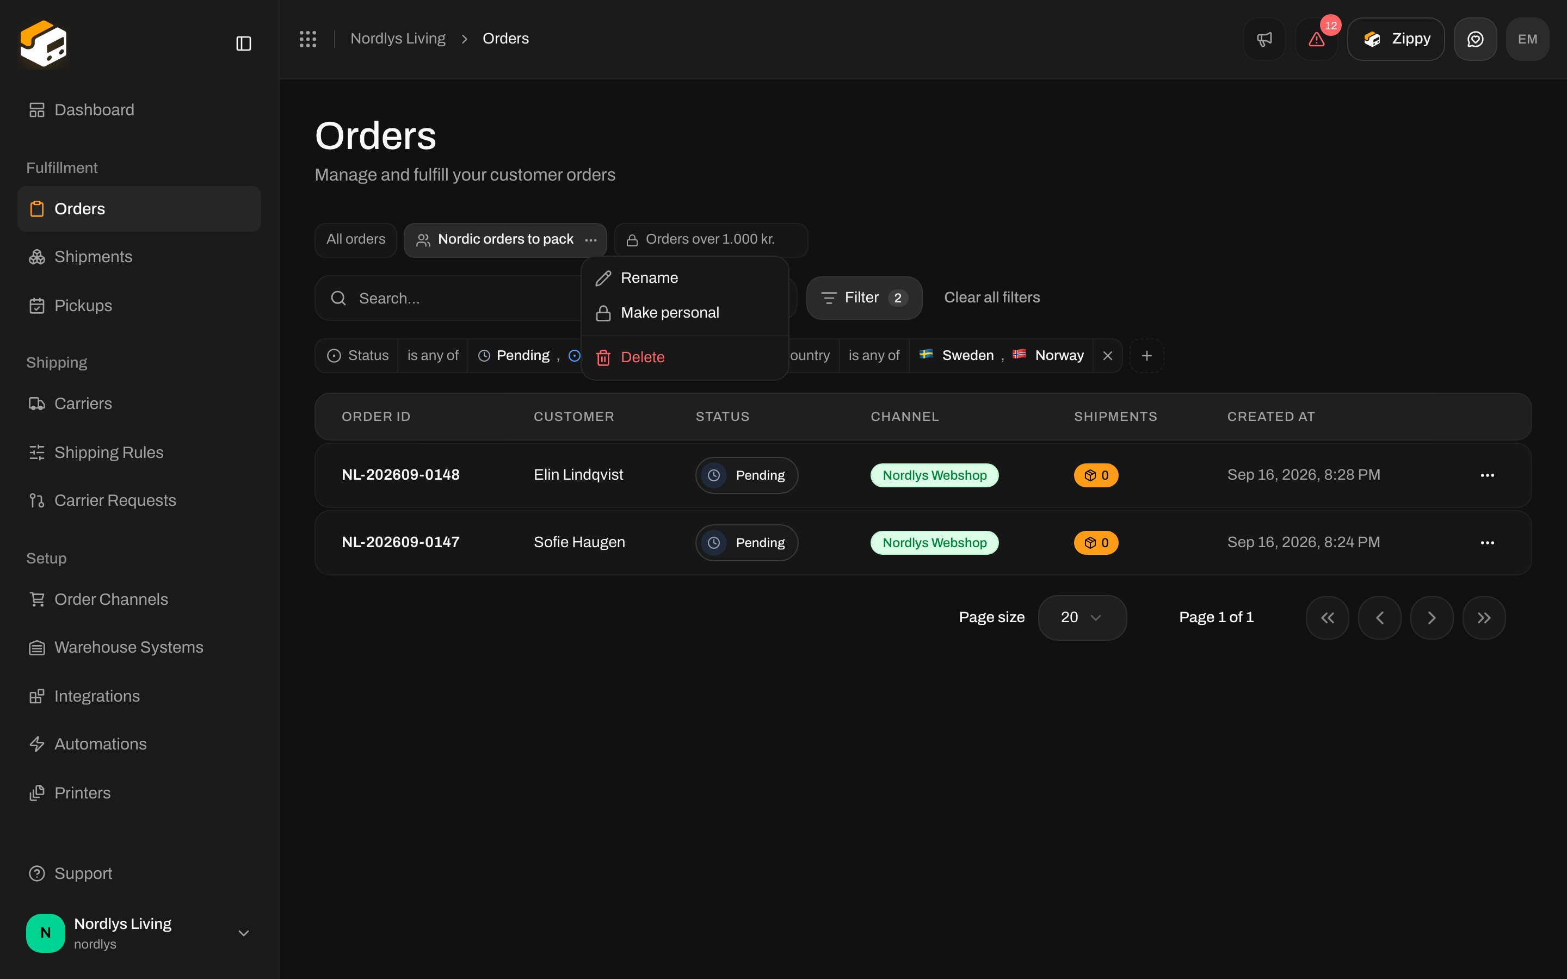Viewport: 1567px width, 979px height.
Task: Click the Zippy assistant button
Action: pyautogui.click(x=1396, y=39)
